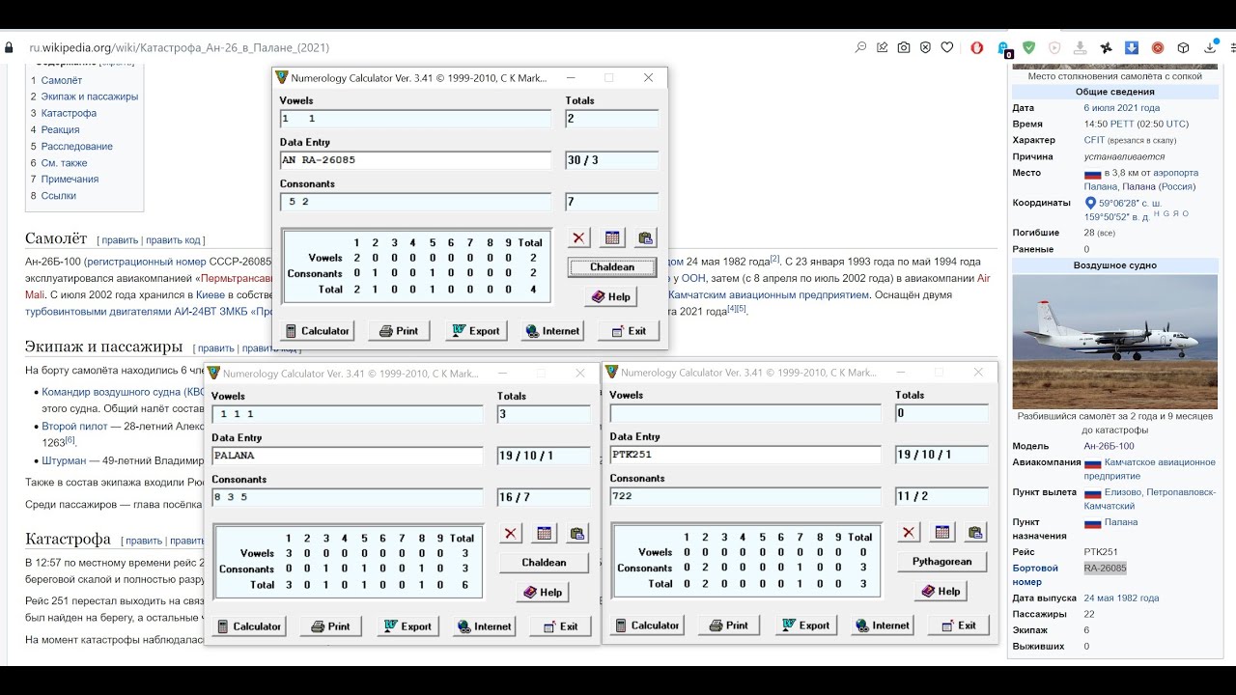Click the cube extensions icon in toolbar
Image resolution: width=1236 pixels, height=695 pixels.
pyautogui.click(x=1183, y=47)
